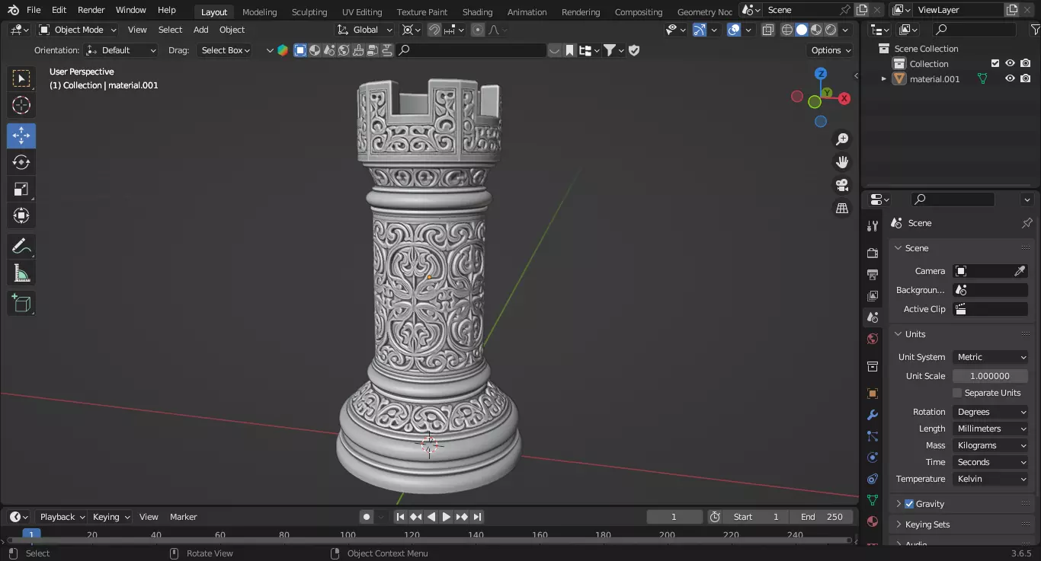This screenshot has height=561, width=1041.
Task: Open the Tool properties tab
Action: [873, 226]
